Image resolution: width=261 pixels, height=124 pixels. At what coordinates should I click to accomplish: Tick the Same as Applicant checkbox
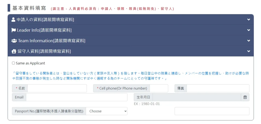[13, 63]
